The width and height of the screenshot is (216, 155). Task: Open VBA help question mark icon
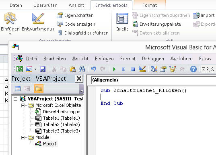tap(193, 69)
